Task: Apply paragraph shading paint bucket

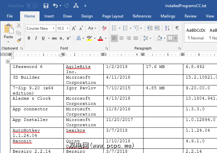Action: pyautogui.click(x=159, y=38)
